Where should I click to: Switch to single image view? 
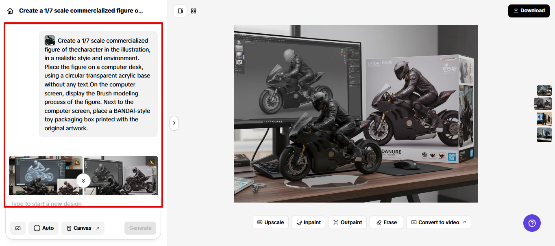tap(180, 11)
